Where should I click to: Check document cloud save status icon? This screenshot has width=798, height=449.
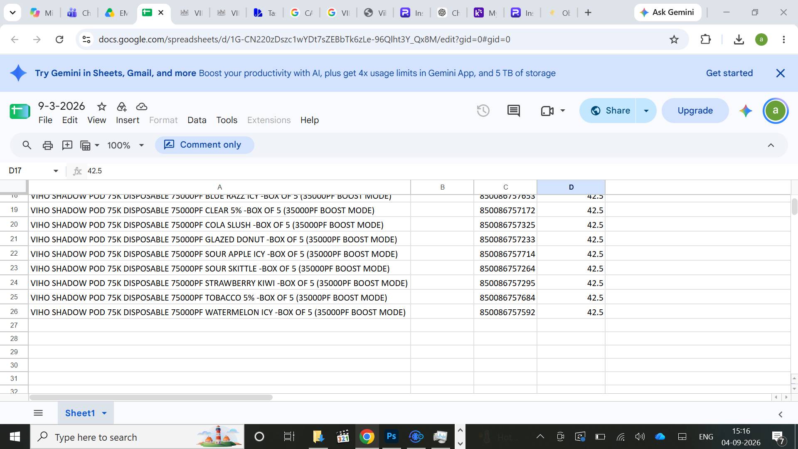[x=142, y=106]
